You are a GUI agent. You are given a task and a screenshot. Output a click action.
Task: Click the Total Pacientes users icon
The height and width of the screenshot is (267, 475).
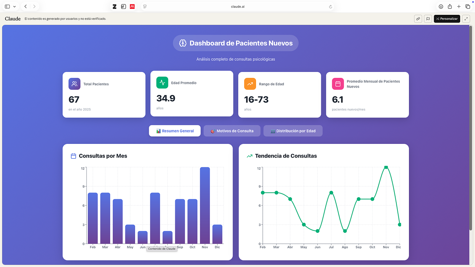(x=75, y=84)
